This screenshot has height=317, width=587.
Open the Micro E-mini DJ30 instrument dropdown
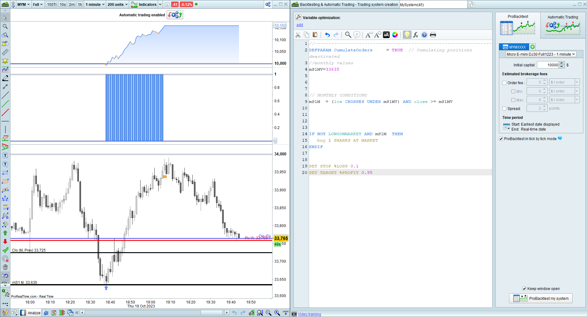tap(541, 54)
